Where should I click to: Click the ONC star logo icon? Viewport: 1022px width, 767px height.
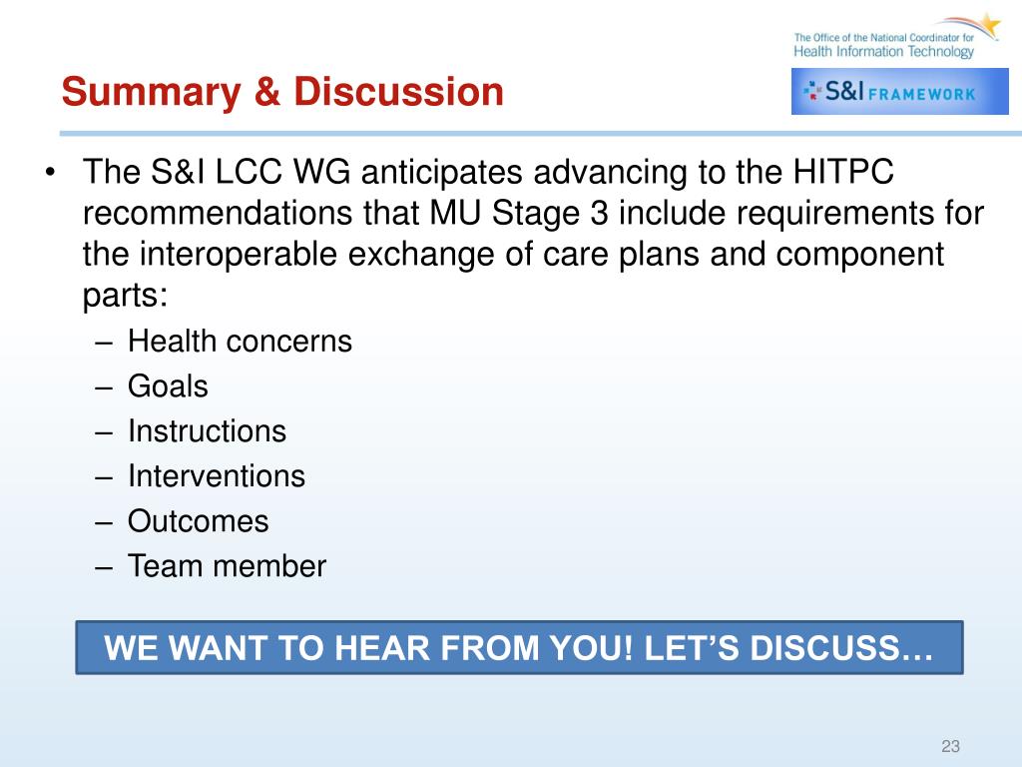point(989,26)
